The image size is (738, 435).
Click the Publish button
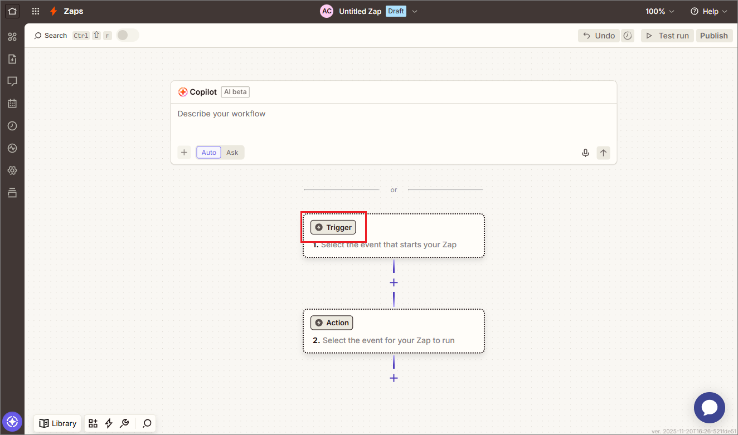714,36
